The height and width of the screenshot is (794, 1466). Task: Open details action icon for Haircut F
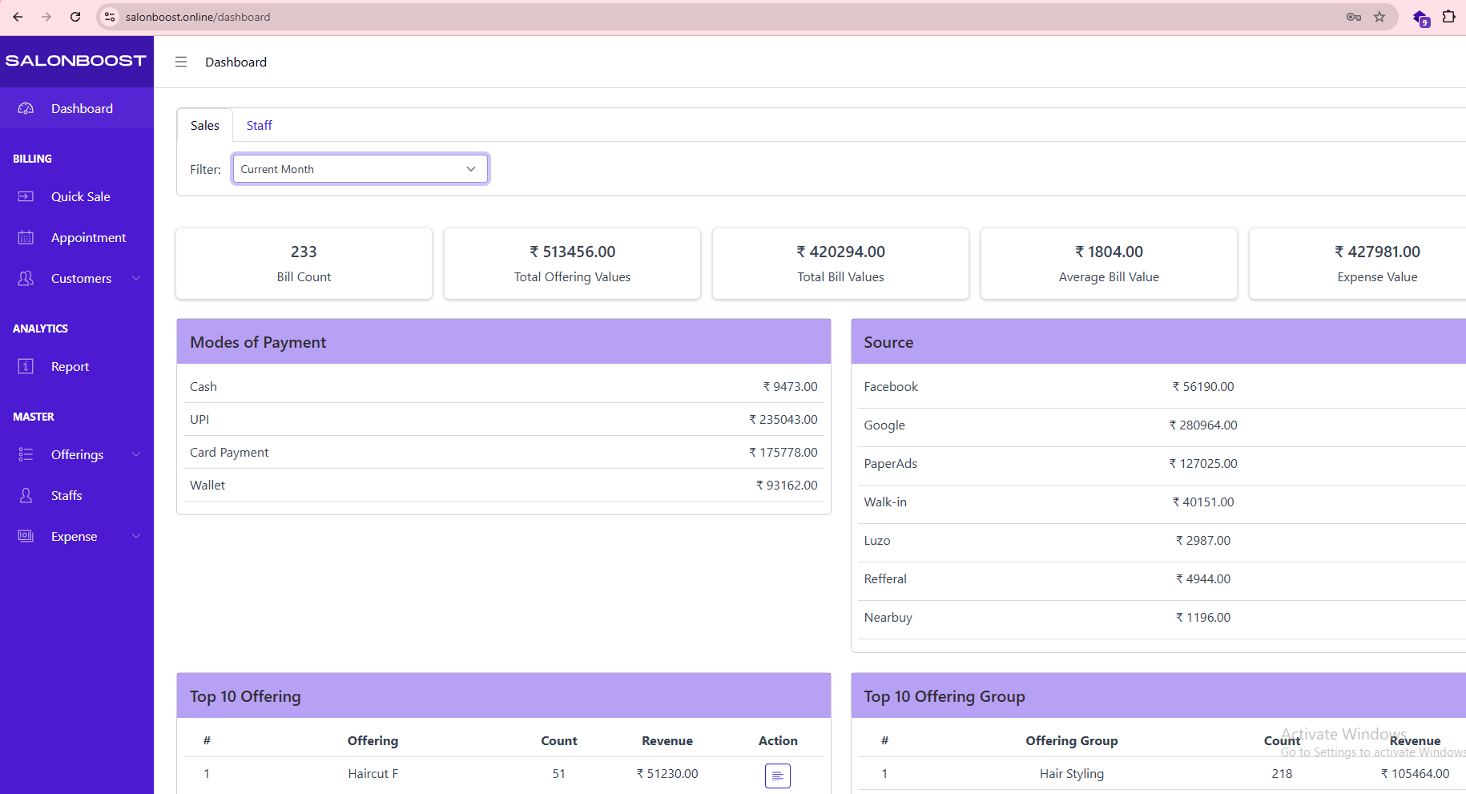click(777, 776)
